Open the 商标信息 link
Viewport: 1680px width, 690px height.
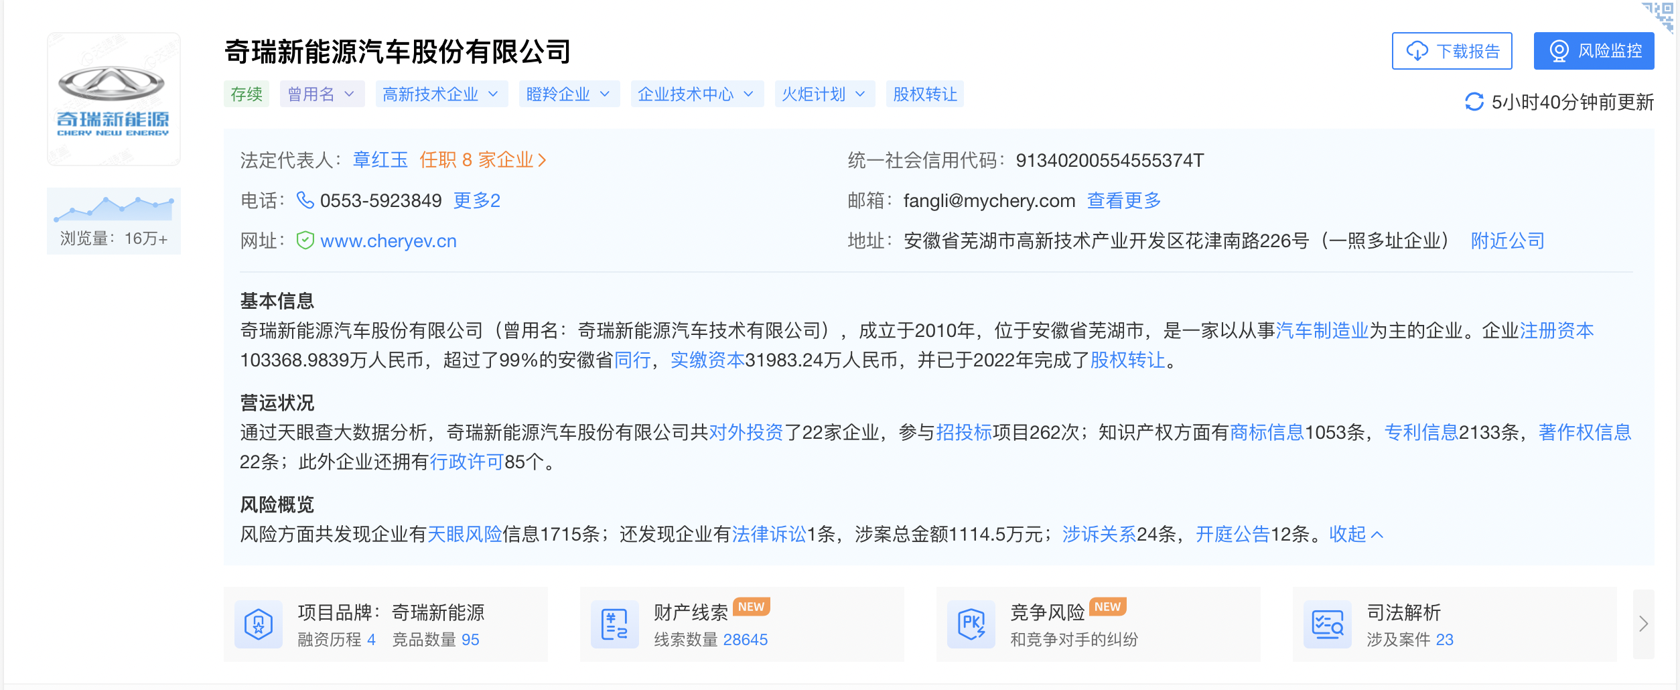click(1267, 432)
